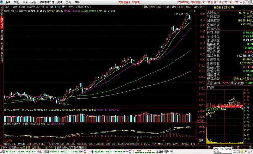Viewport: 253px width, 154px height.
Task: Open the 功能 menu
Action: pos(16,2)
